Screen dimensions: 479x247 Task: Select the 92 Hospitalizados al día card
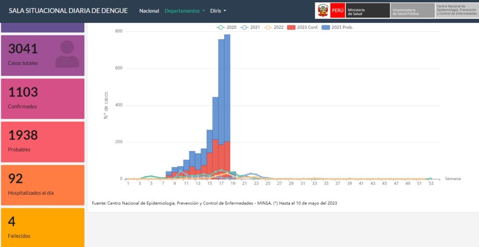pyautogui.click(x=43, y=185)
